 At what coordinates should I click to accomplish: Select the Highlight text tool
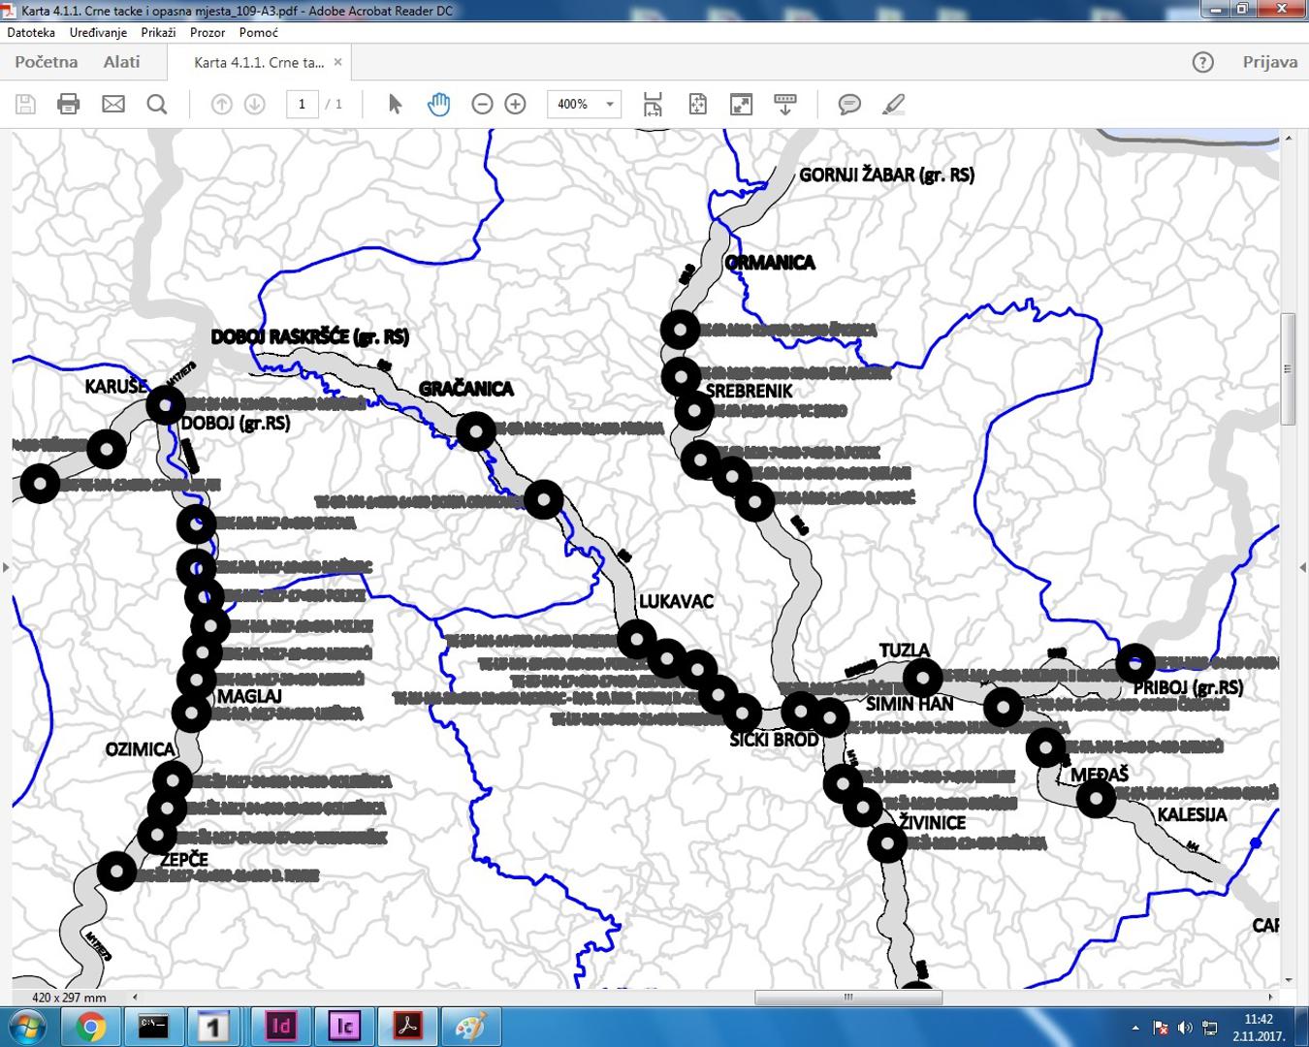point(893,104)
